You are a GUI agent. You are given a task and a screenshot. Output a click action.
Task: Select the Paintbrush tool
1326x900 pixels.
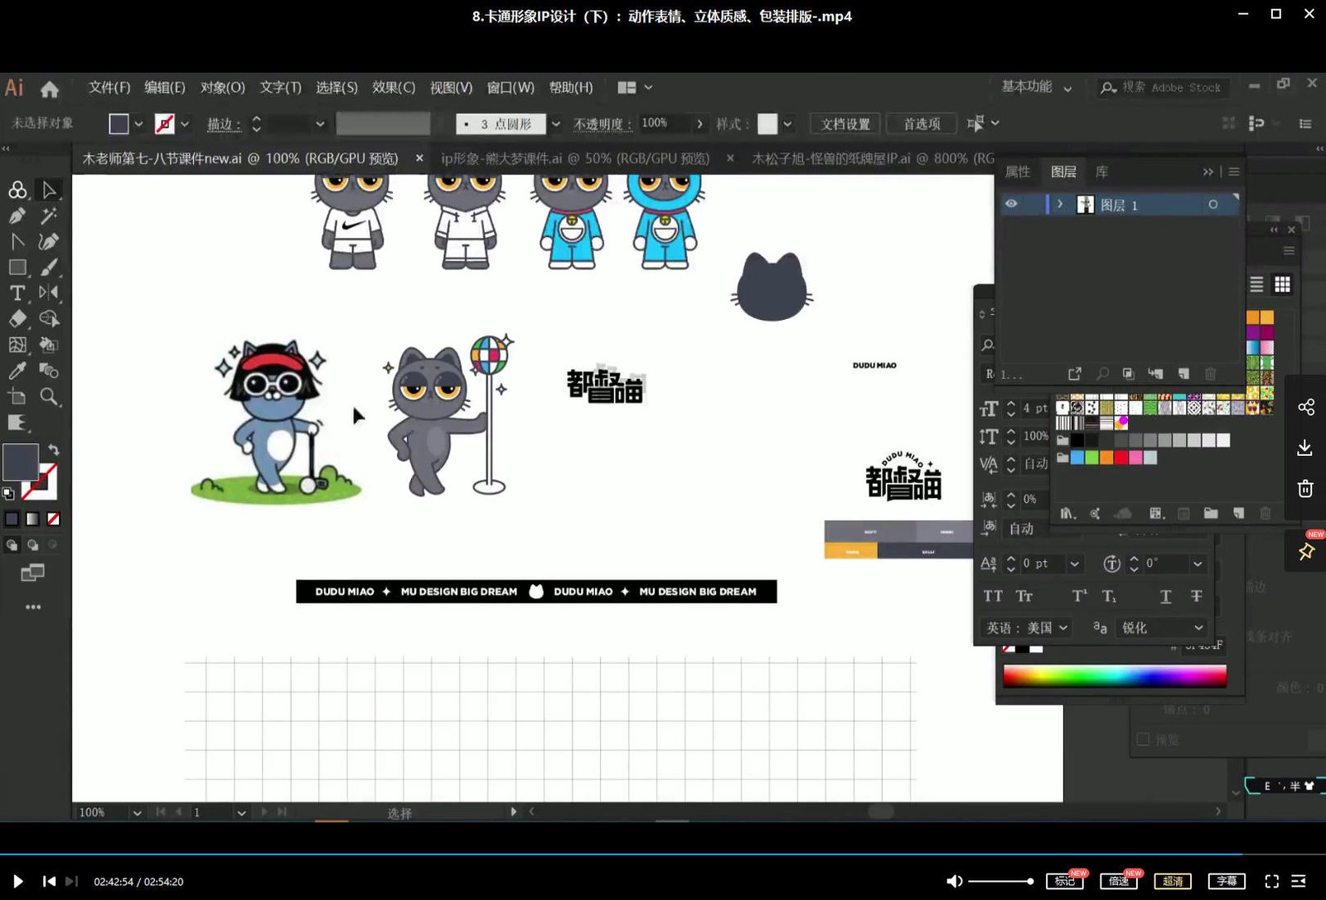pos(49,268)
